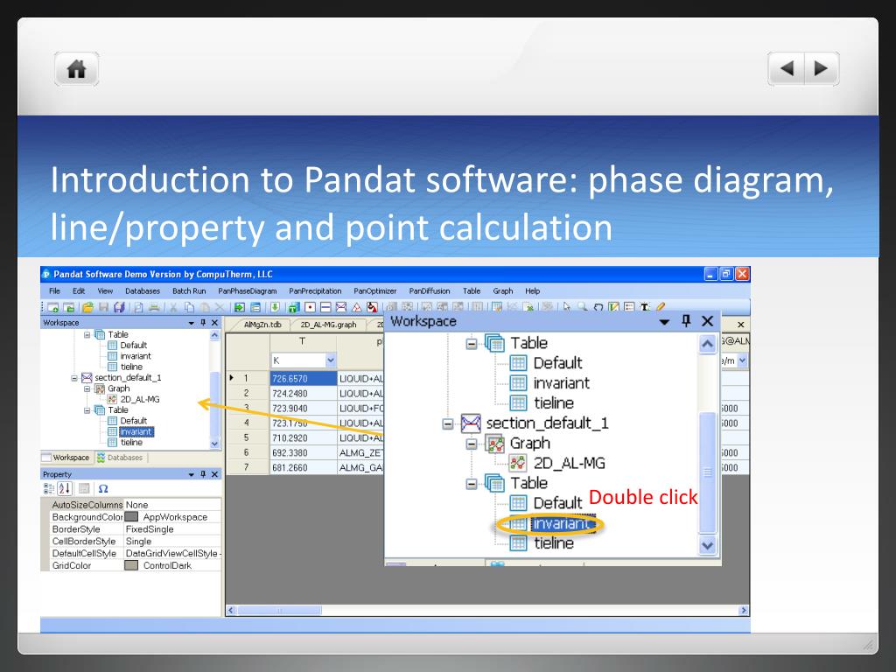Collapse section_default_1 node in small left Workspace
This screenshot has height=672, width=896.
(74, 378)
